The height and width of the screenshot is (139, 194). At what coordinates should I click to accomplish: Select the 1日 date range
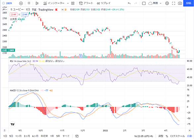click(x=5, y=136)
